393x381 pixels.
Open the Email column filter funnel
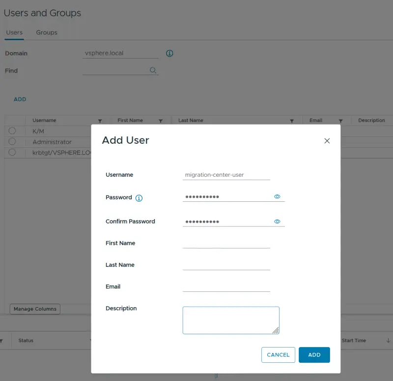click(x=341, y=120)
